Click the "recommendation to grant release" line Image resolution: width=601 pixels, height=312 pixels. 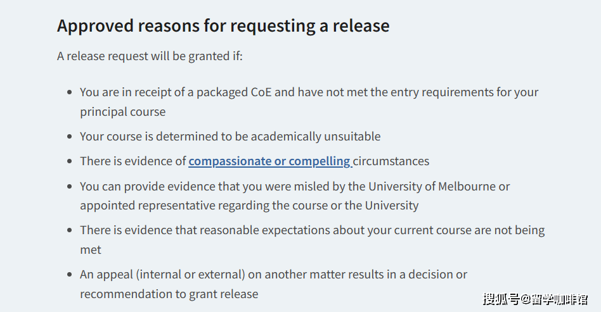(x=169, y=294)
